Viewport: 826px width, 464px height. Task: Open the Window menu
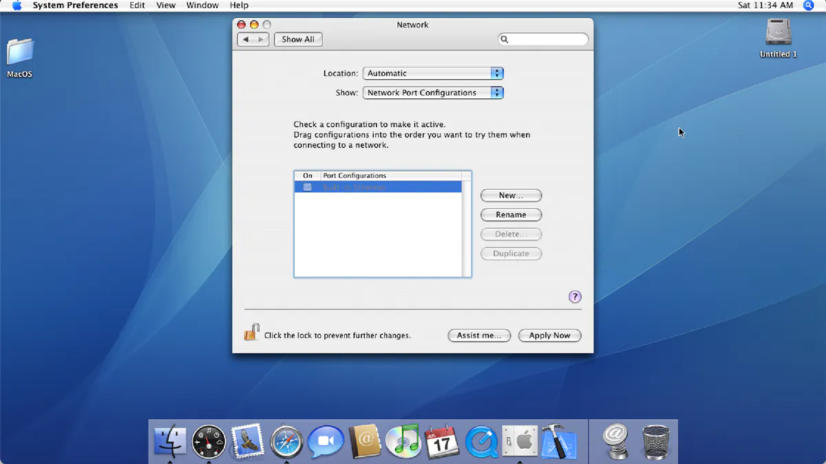tap(202, 5)
